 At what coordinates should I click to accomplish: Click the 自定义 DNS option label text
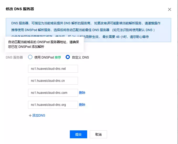coord(80,57)
